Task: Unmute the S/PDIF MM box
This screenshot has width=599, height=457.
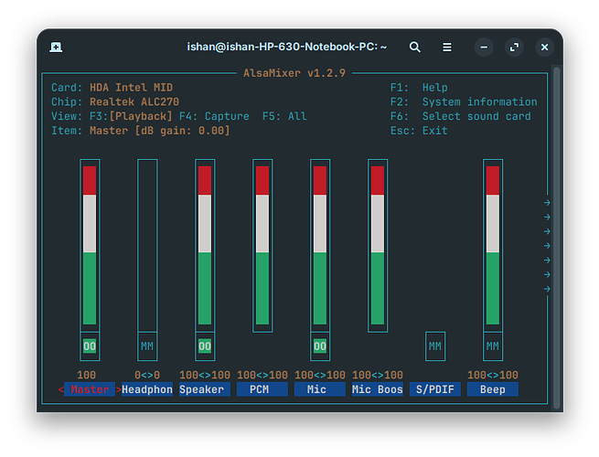Action: coord(435,346)
